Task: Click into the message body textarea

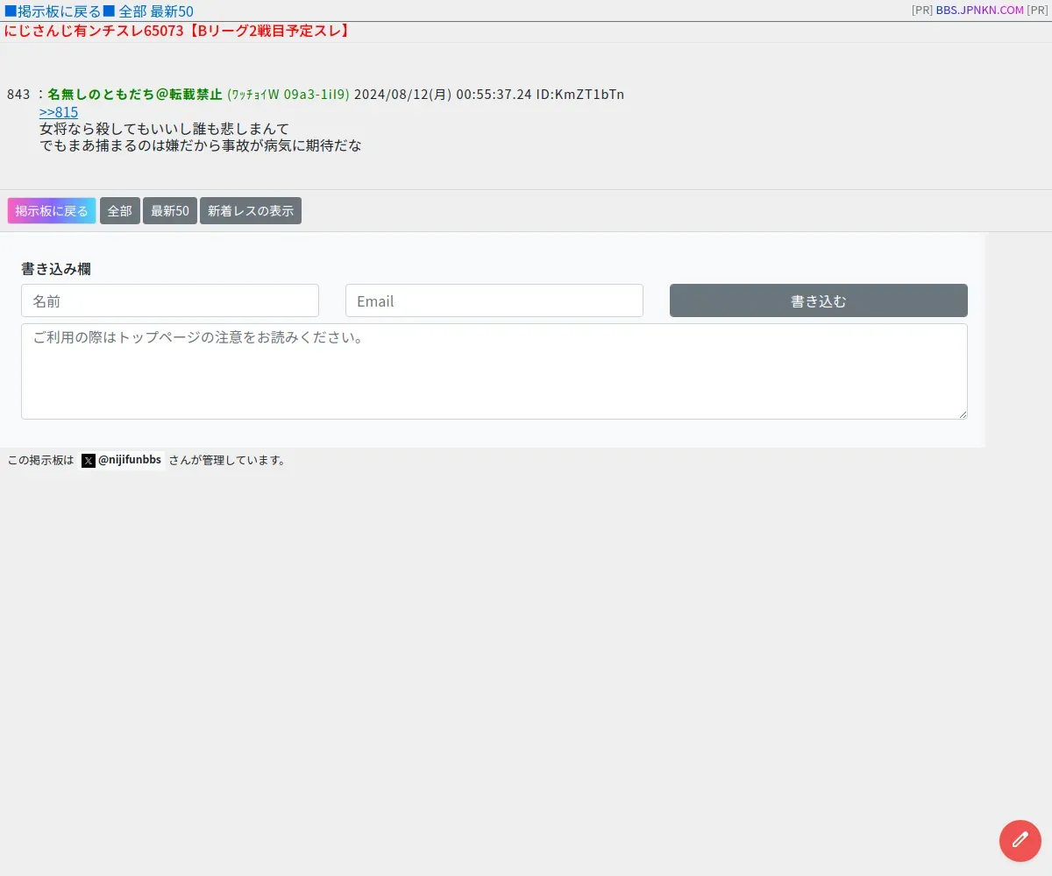Action: click(x=494, y=371)
